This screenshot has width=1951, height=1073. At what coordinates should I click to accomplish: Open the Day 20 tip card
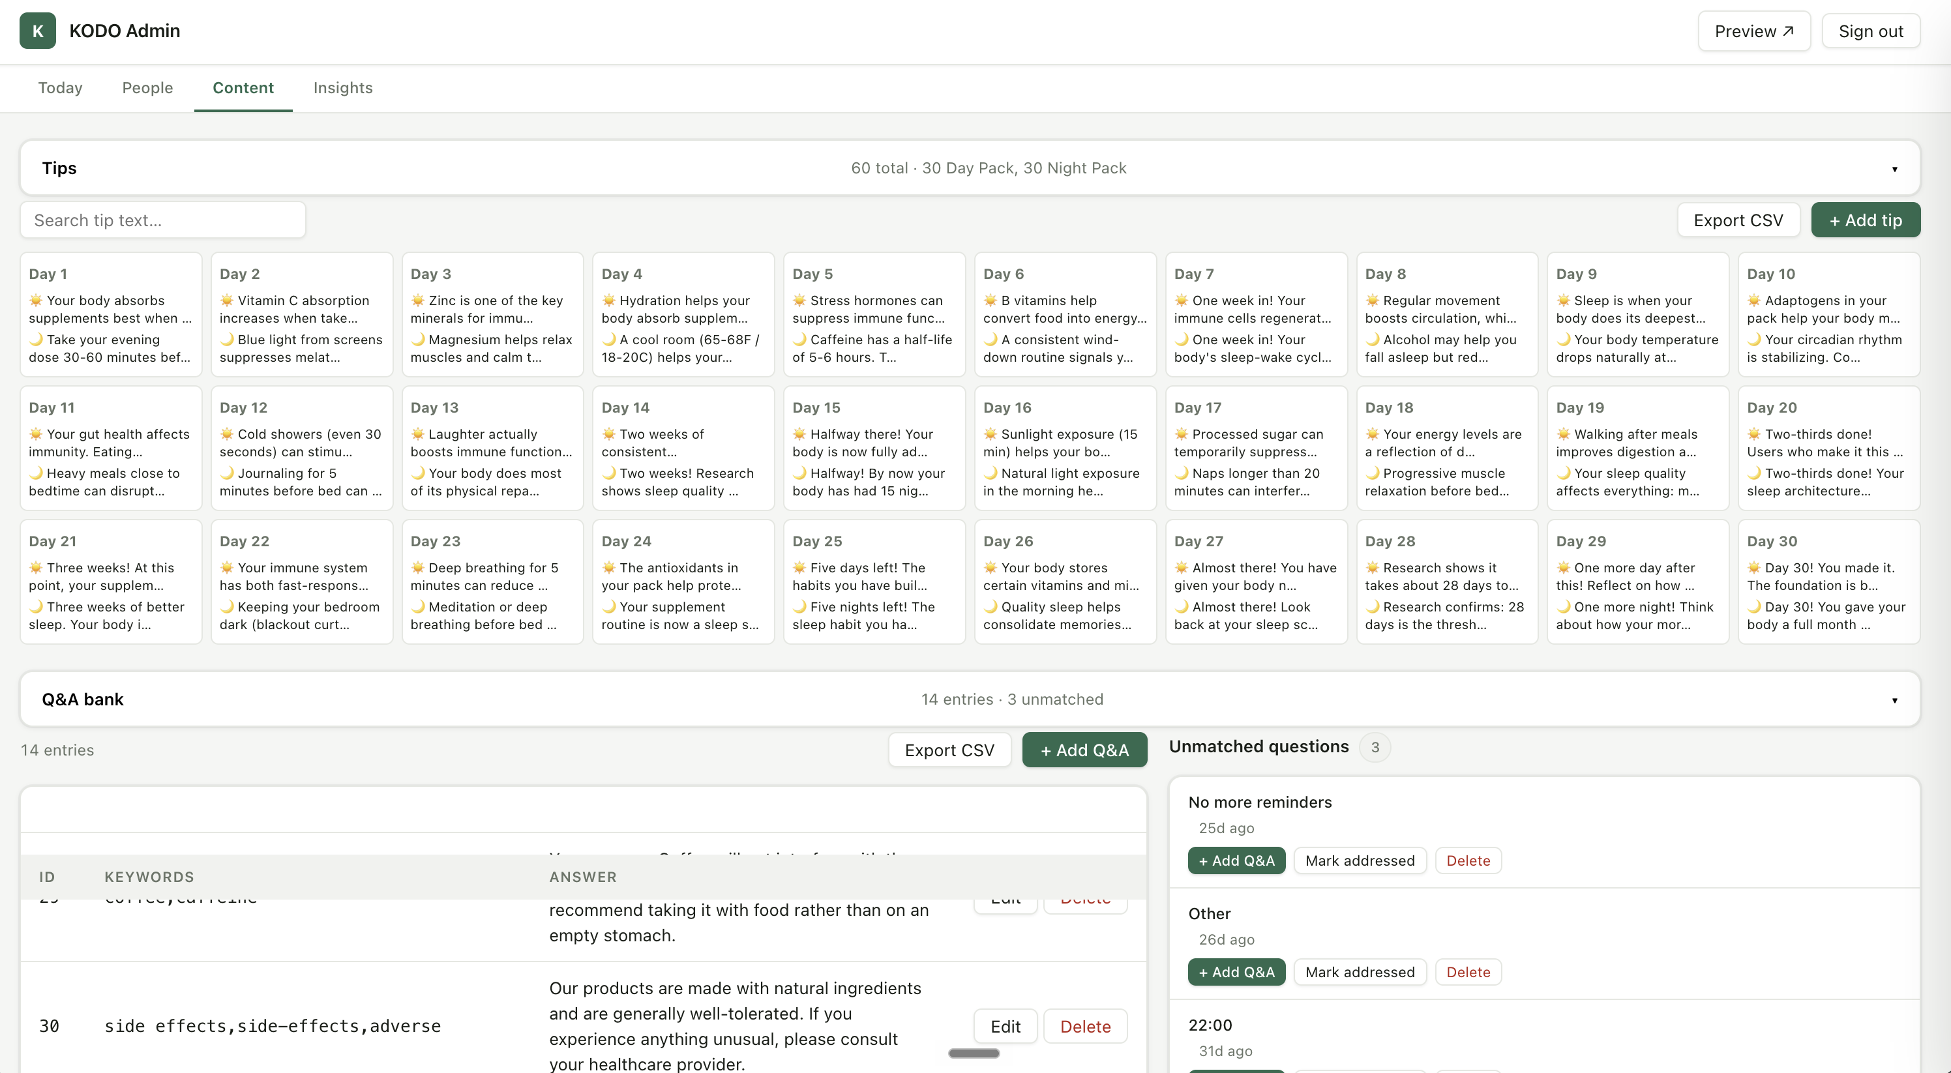(x=1828, y=448)
